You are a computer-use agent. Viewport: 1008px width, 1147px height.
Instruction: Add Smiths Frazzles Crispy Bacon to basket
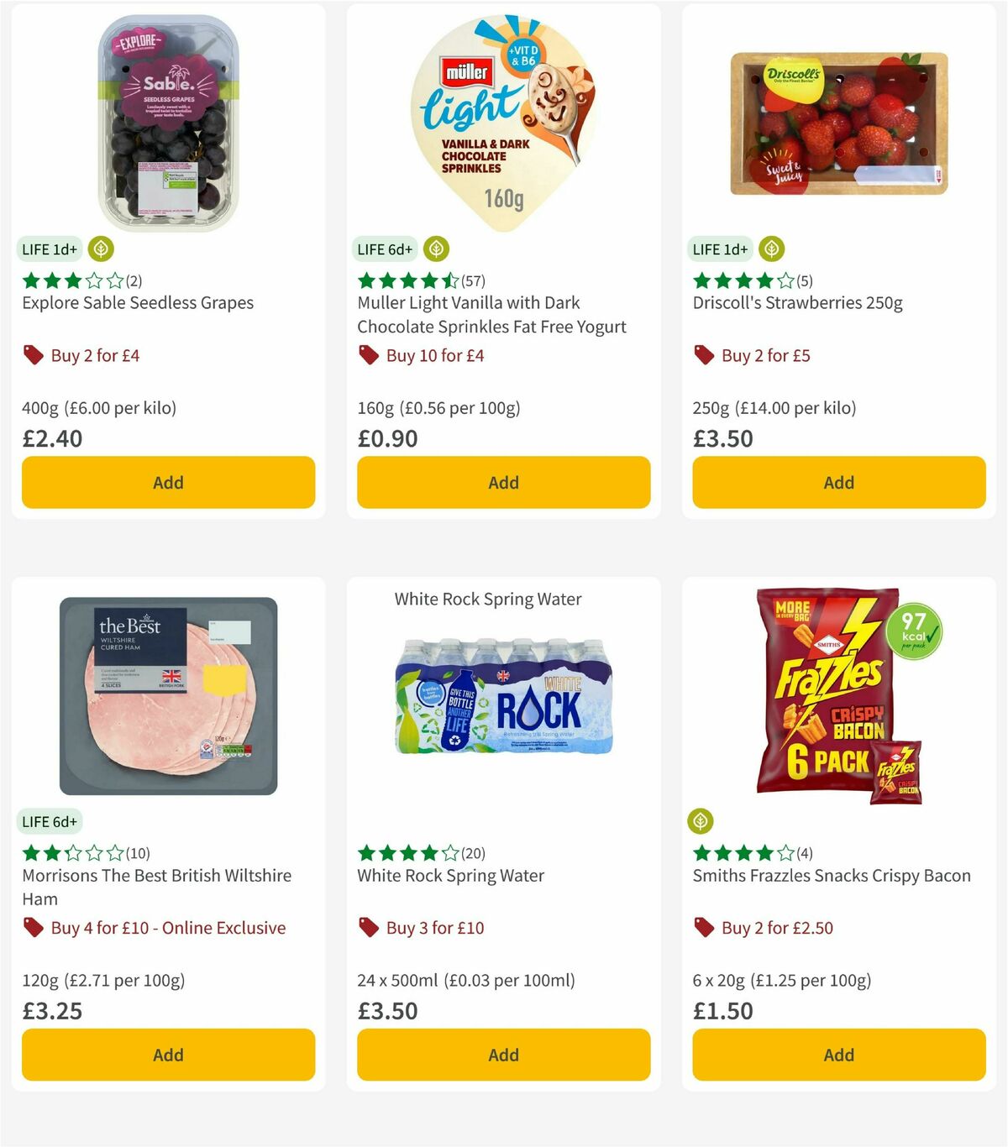(838, 1055)
